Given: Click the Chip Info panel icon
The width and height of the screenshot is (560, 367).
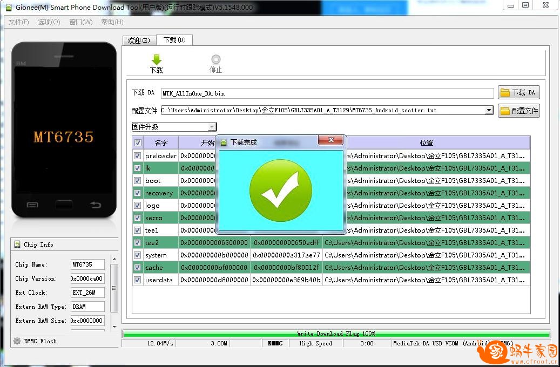Looking at the screenshot, I should click(x=17, y=244).
